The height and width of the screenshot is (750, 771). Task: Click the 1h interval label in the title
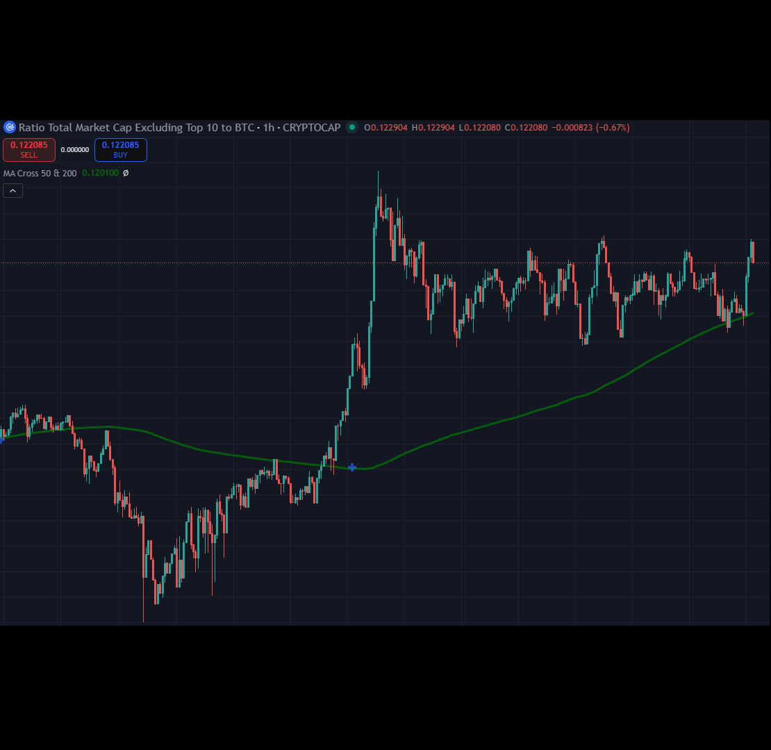coord(269,128)
